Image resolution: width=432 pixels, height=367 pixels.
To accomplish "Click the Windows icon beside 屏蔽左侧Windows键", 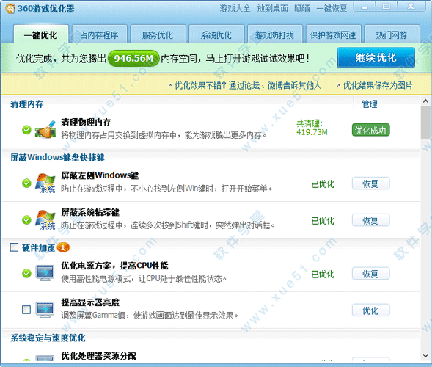I will 45,183.
